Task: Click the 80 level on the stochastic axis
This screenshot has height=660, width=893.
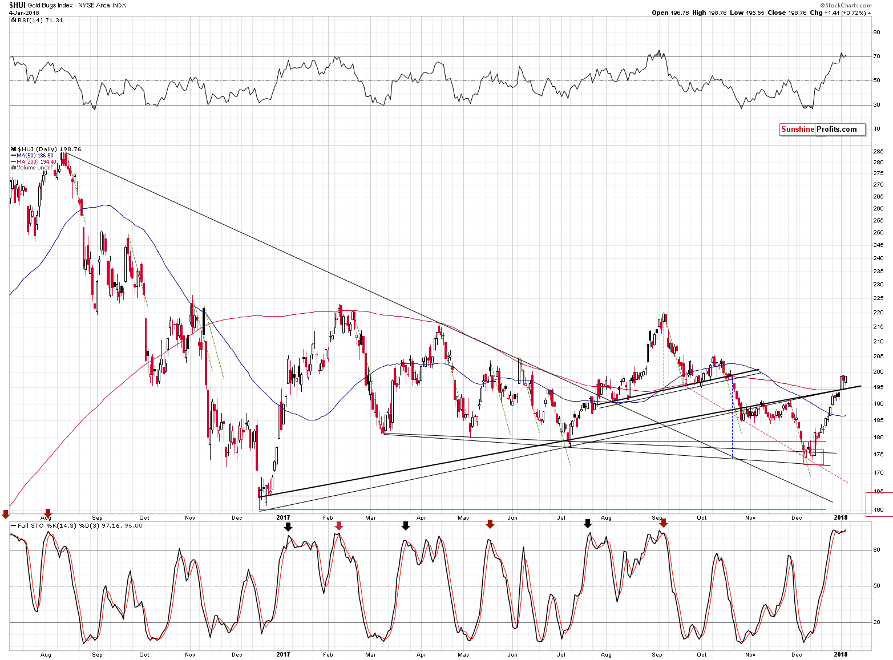Action: pos(876,550)
